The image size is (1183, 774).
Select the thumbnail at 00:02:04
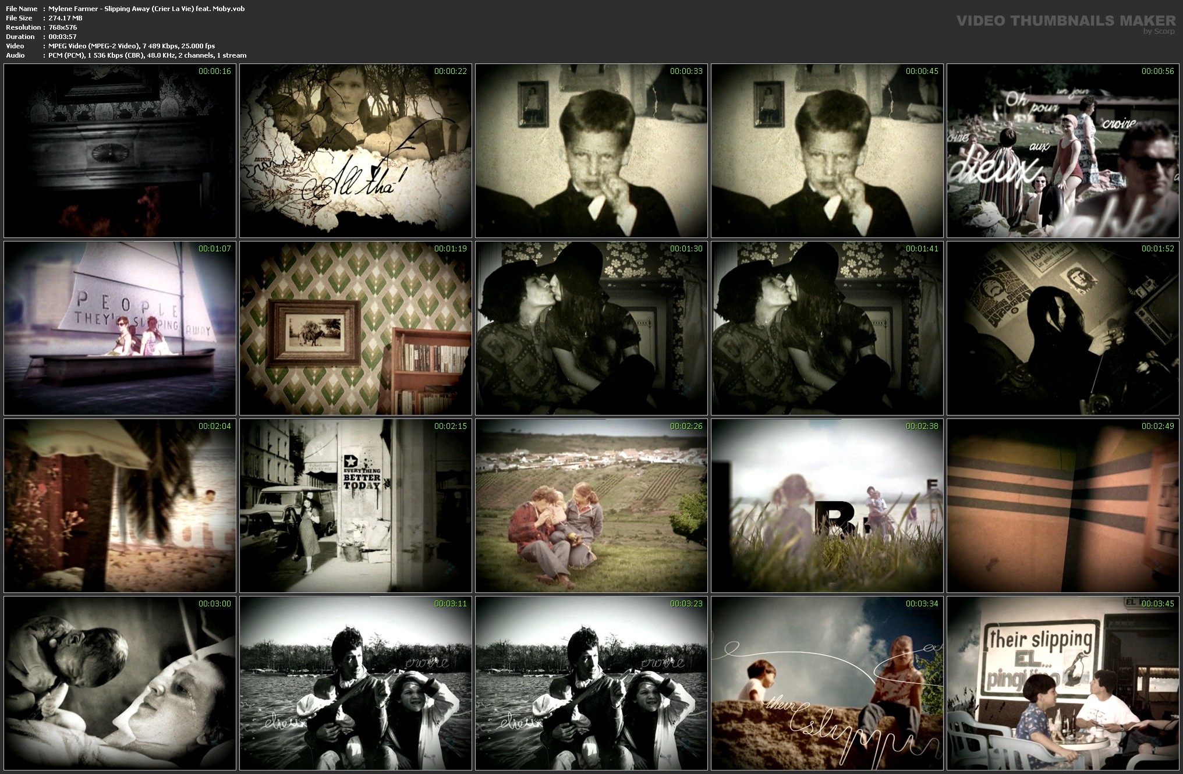[120, 506]
